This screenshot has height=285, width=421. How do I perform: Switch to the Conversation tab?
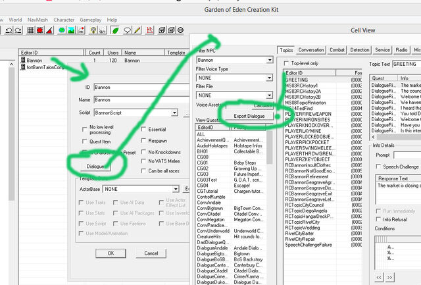(x=311, y=50)
